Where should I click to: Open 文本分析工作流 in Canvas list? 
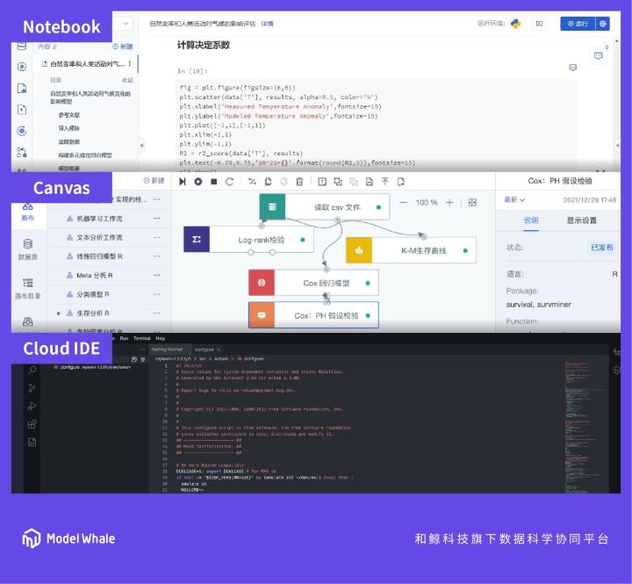[x=99, y=238]
